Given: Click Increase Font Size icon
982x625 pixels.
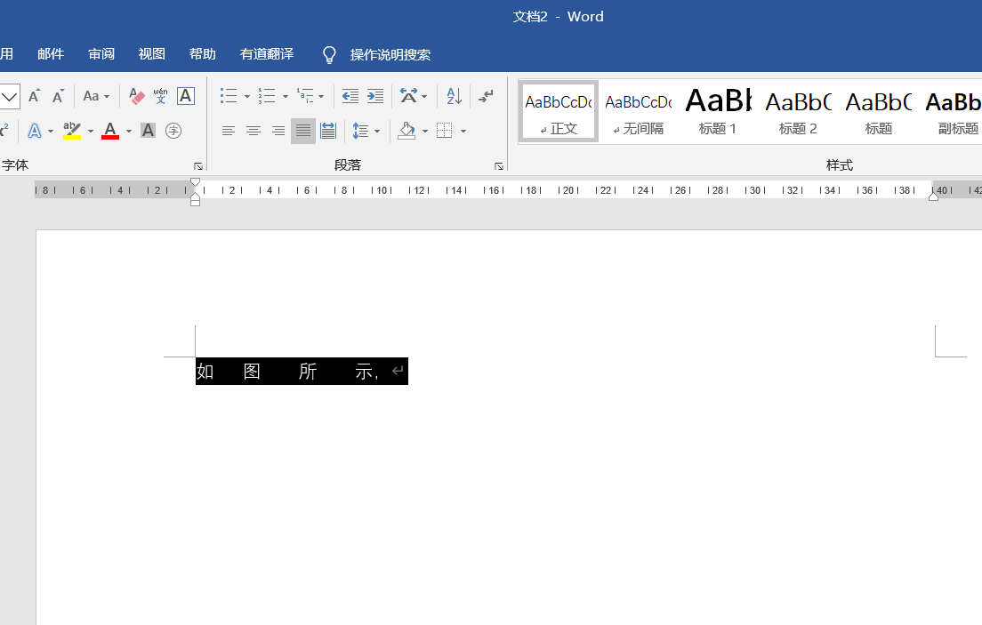Looking at the screenshot, I should point(35,96).
